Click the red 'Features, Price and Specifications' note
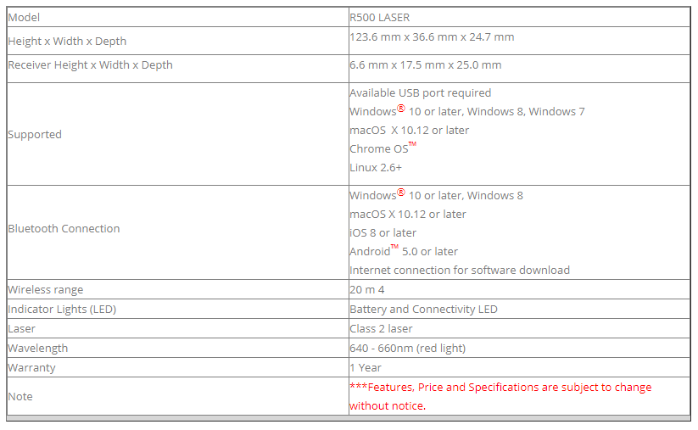The width and height of the screenshot is (698, 430). pos(500,397)
